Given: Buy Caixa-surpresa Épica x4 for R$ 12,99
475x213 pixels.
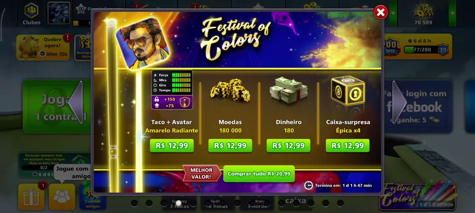Looking at the screenshot, I should [x=348, y=146].
